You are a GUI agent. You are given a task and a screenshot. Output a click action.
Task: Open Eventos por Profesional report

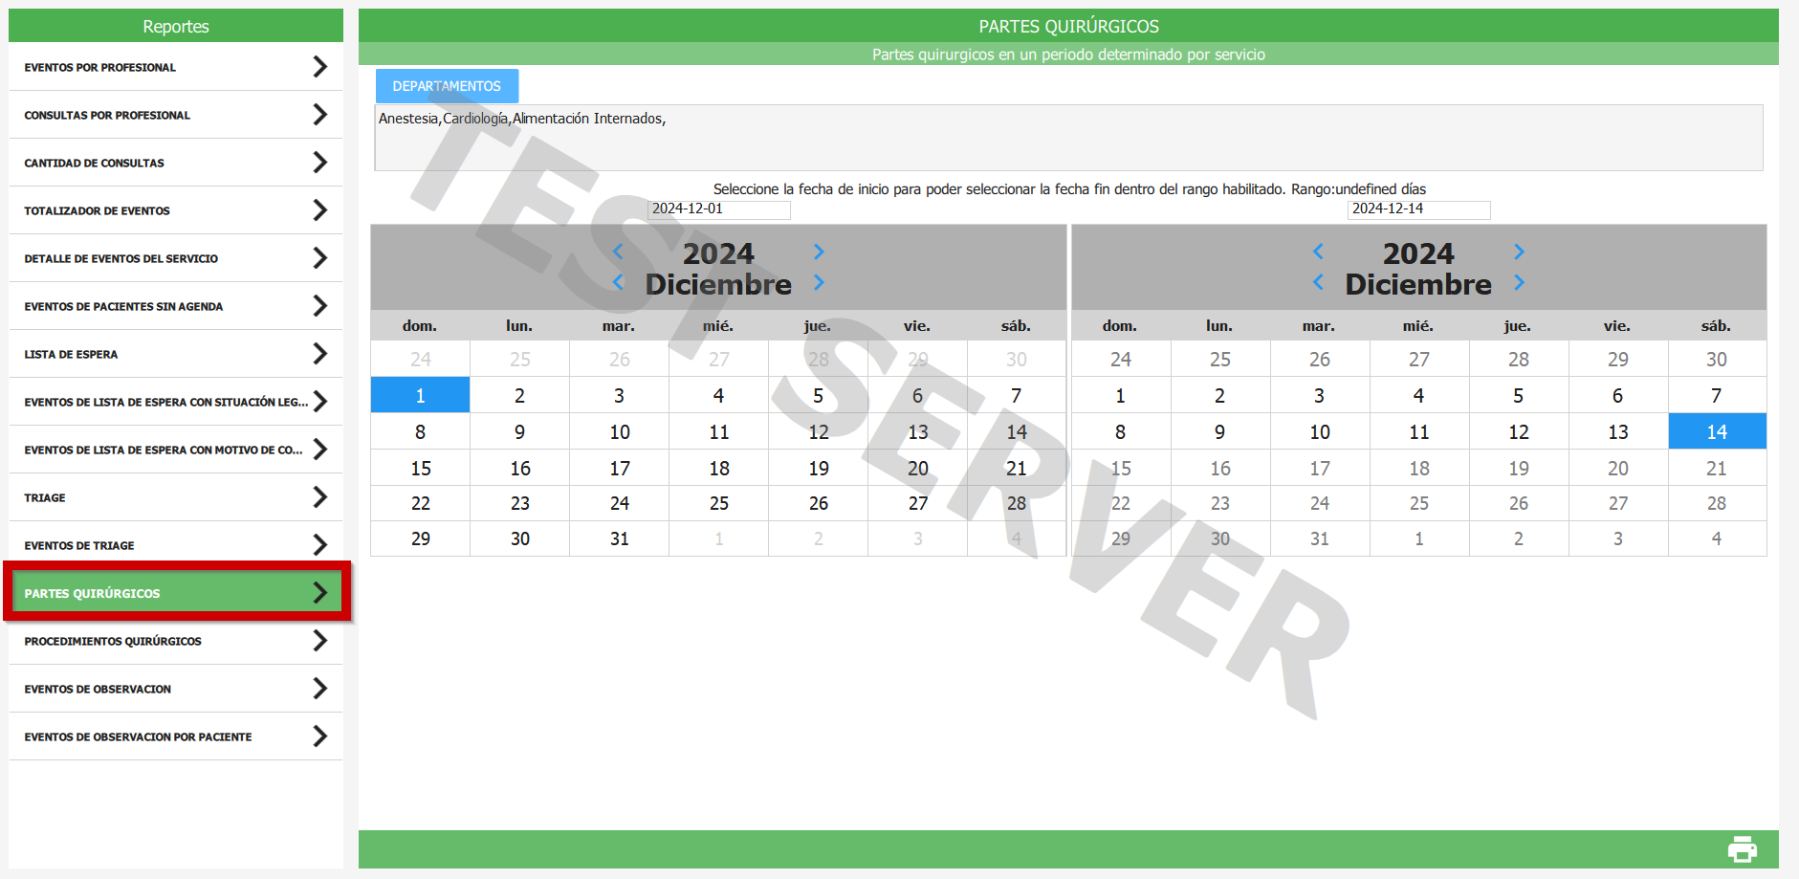pyautogui.click(x=176, y=67)
